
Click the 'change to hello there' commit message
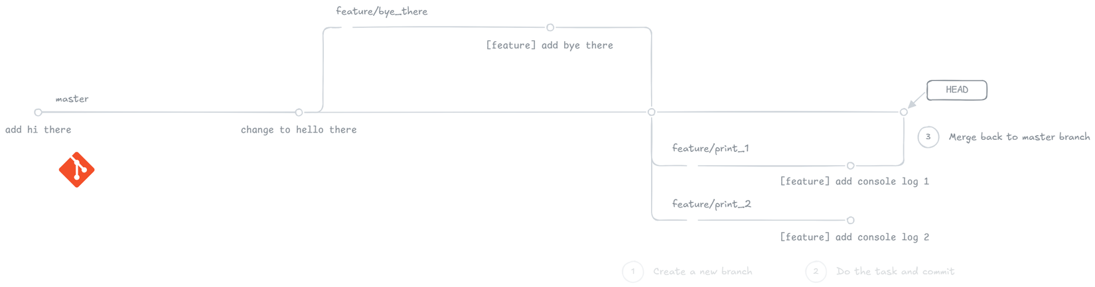coord(299,130)
